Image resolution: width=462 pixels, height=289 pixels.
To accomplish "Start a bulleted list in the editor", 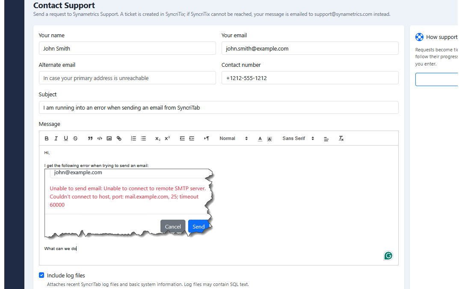I will click(x=143, y=138).
